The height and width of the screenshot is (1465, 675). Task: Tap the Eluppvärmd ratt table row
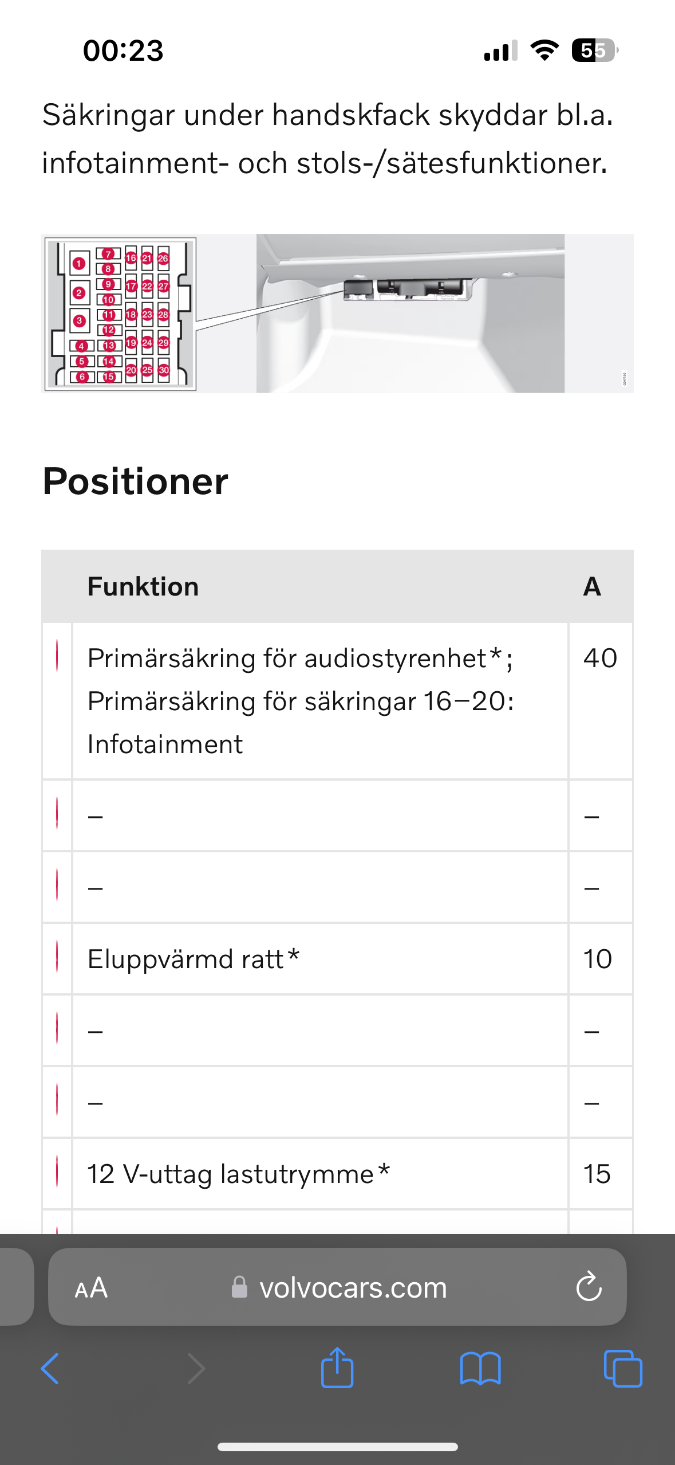[337, 958]
